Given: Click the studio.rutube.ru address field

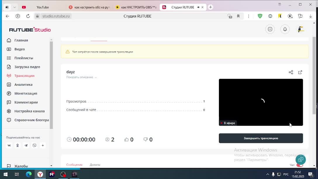Looking at the screenshot, I should coord(56,16).
